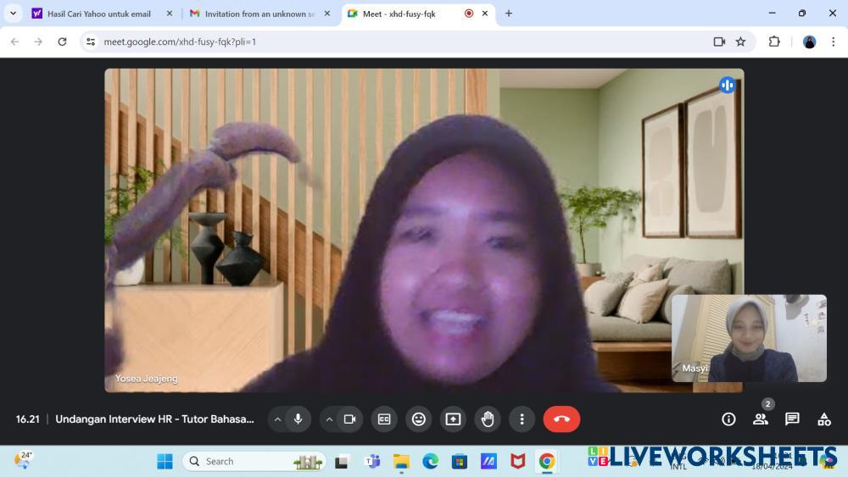This screenshot has width=848, height=477.
Task: Click the Masyi self-view video tile
Action: [749, 338]
